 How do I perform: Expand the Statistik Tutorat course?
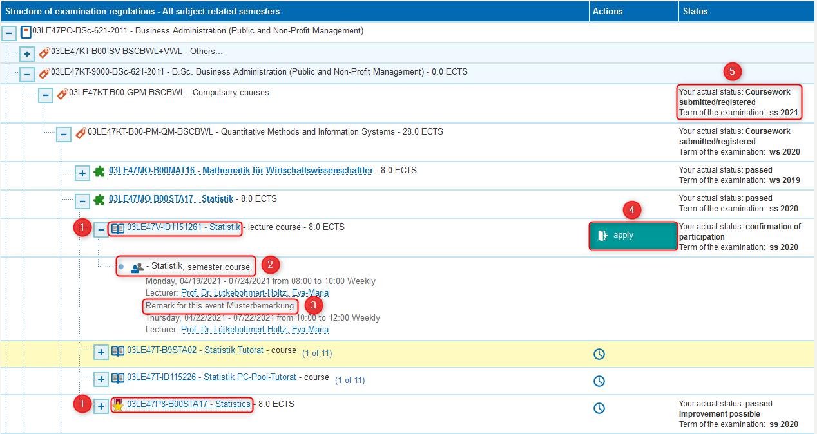pos(101,352)
